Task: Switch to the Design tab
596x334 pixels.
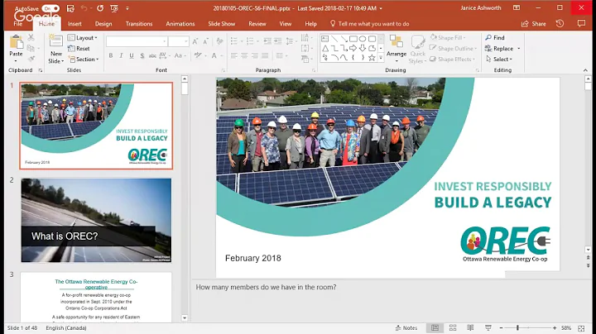Action: (x=103, y=23)
